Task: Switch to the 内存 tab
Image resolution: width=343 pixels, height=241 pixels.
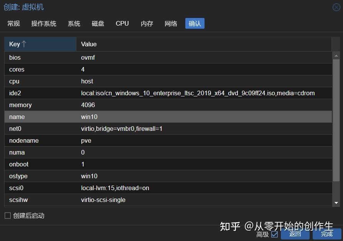Action: pyautogui.click(x=147, y=24)
